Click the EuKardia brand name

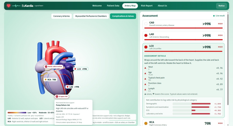[27, 6]
